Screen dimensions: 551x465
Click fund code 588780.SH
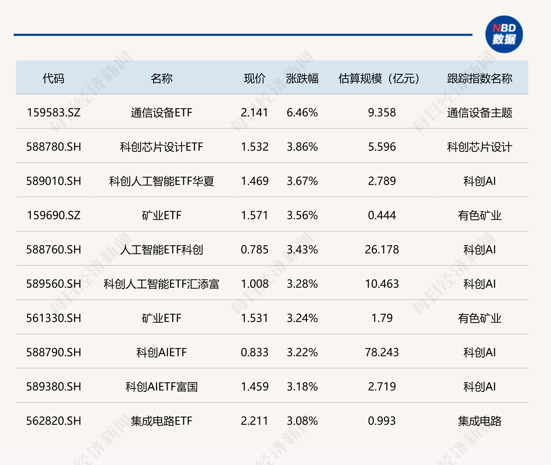(54, 147)
